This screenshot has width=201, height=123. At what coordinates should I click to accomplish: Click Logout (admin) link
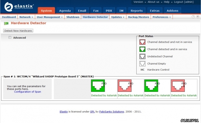pyautogui.click(x=184, y=2)
